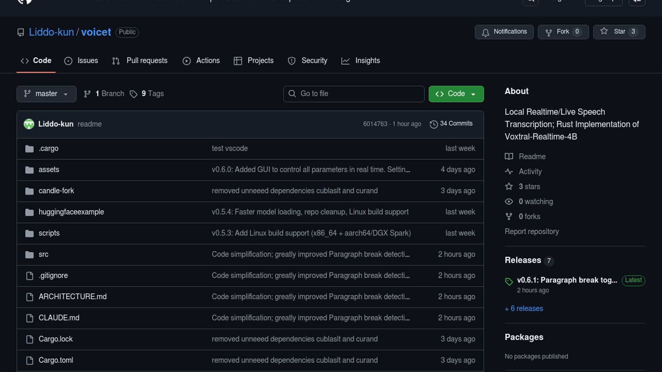The width and height of the screenshot is (662, 372).
Task: Click the + 6 releases link
Action: (524, 309)
